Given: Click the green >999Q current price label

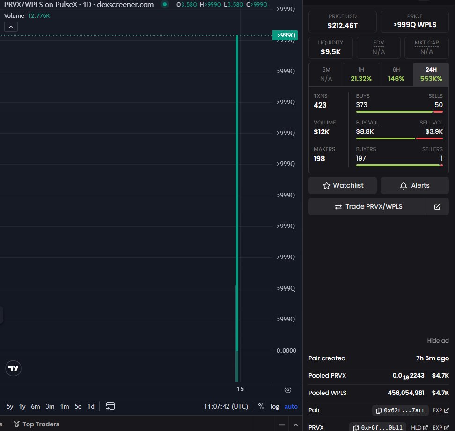Looking at the screenshot, I should pos(285,36).
